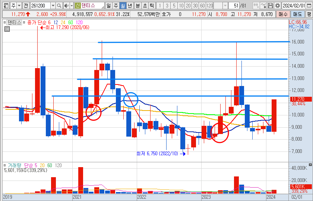Screen dimensions: 313x201
Task: Click the 52,576백만 trading value text
Action: pos(149,15)
